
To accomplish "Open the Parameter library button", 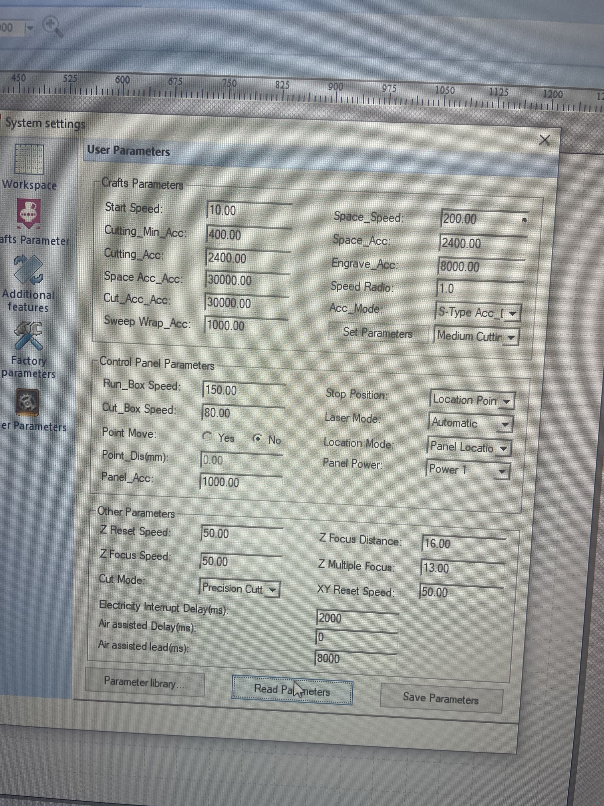I will coord(144,682).
